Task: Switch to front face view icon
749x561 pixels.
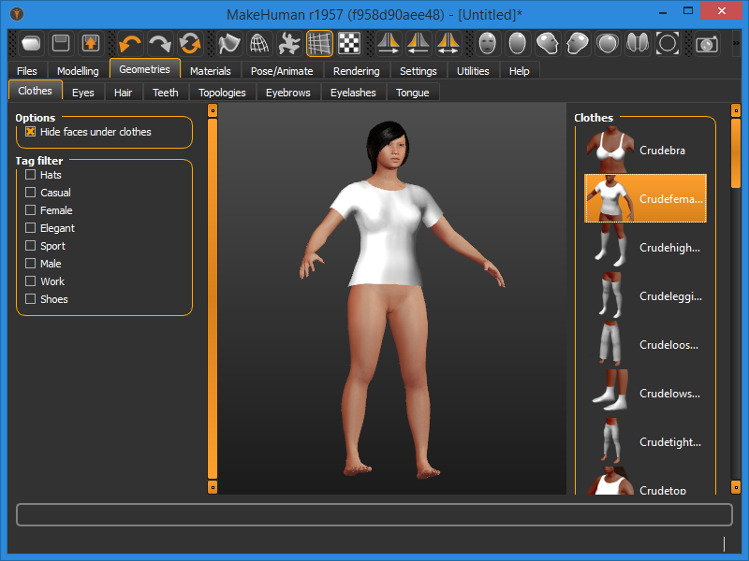Action: (487, 43)
